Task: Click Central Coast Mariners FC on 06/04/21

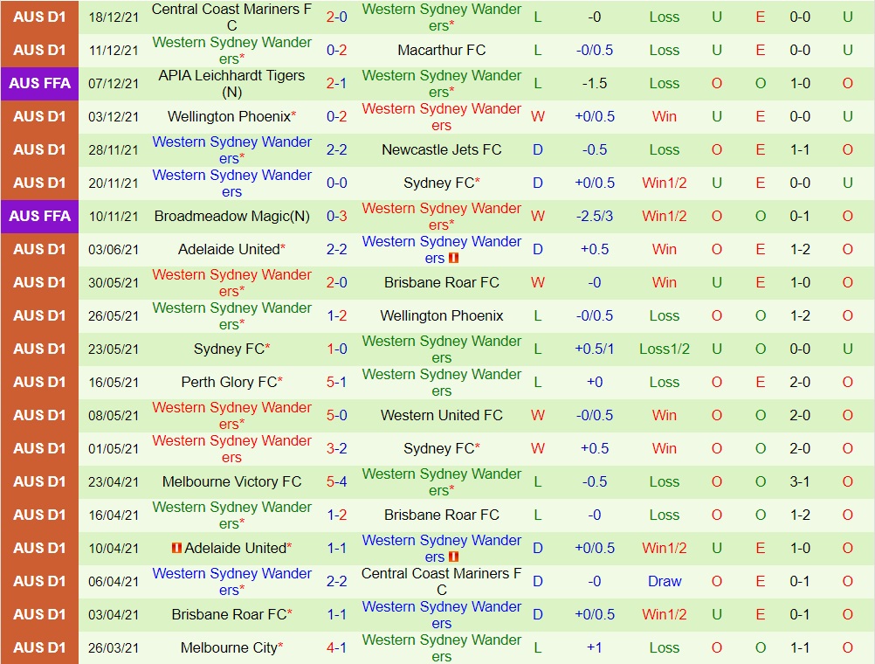Action: [441, 581]
